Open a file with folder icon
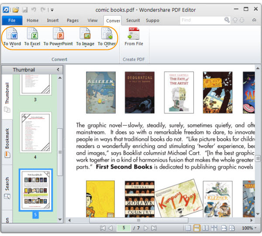The height and width of the screenshot is (236, 262). pyautogui.click(x=16, y=10)
